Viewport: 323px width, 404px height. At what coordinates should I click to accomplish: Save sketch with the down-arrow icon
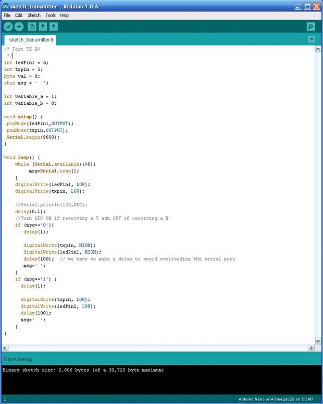(54, 27)
